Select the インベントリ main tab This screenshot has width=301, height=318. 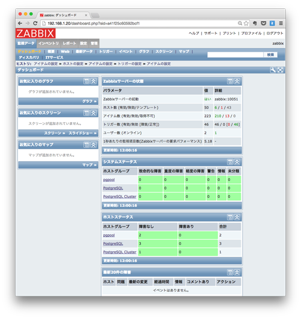[49, 43]
